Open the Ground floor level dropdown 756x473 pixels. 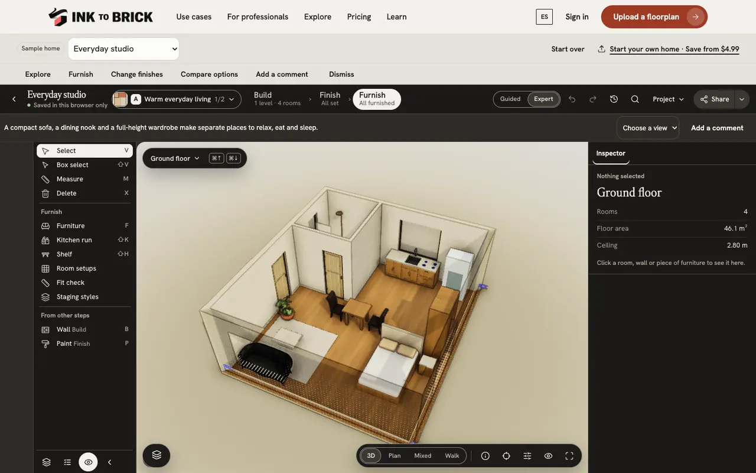[175, 158]
